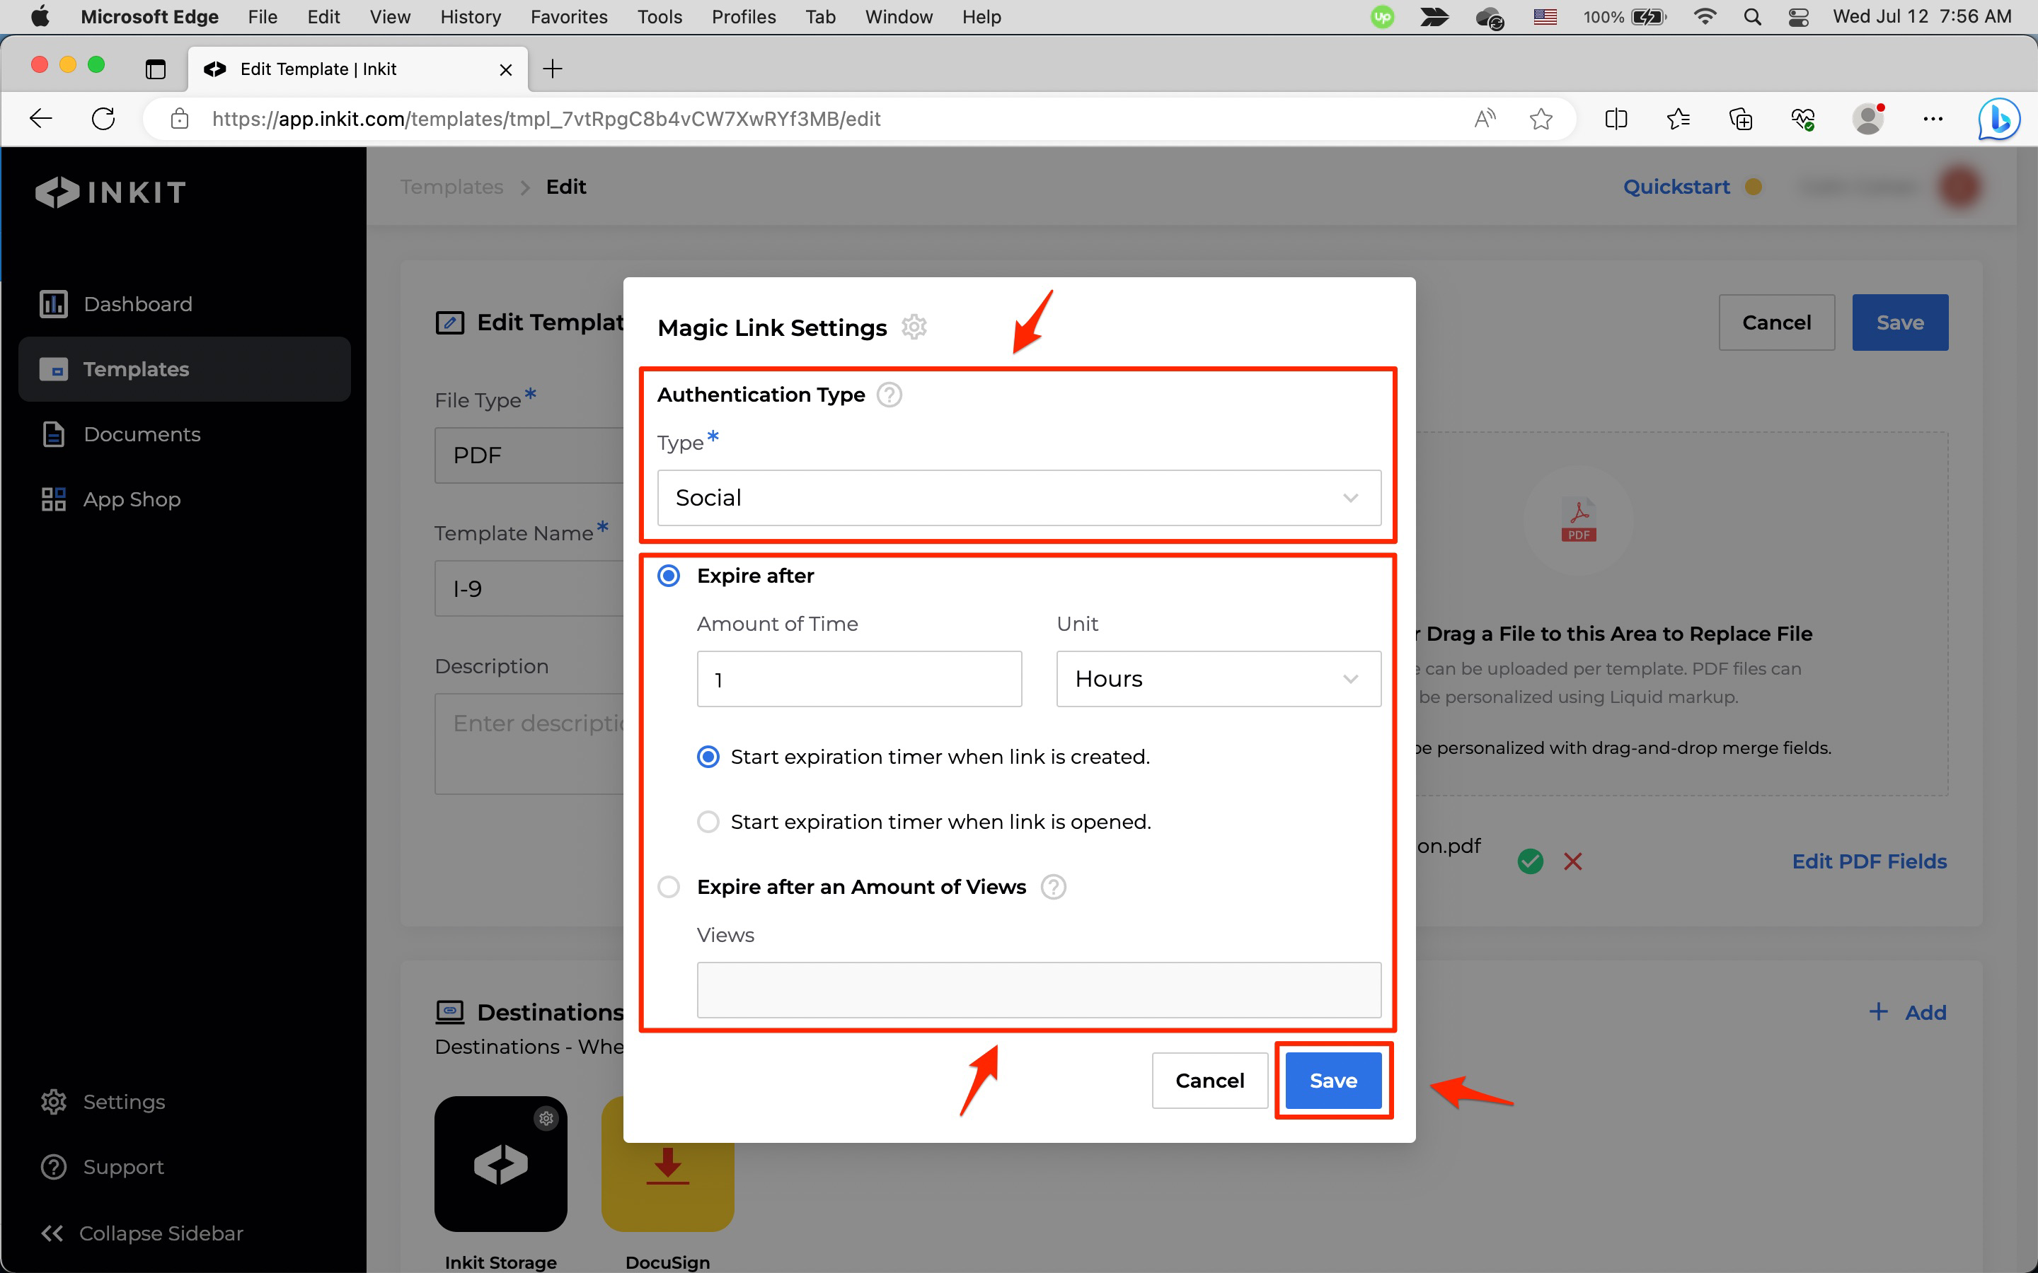Click the green checkmark next to PDF file

pos(1530,861)
